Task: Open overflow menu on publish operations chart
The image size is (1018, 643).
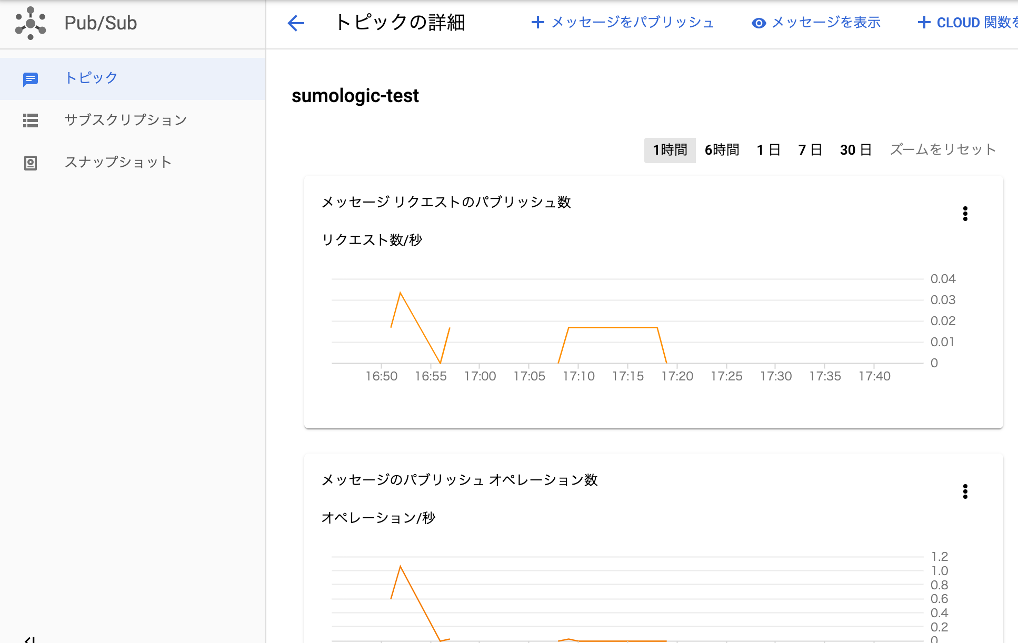Action: [965, 492]
